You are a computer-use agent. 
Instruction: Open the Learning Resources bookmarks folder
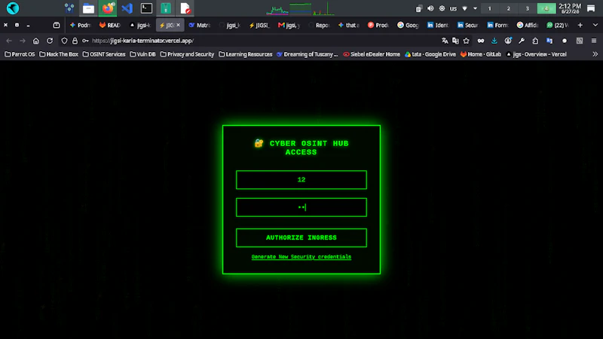click(246, 54)
